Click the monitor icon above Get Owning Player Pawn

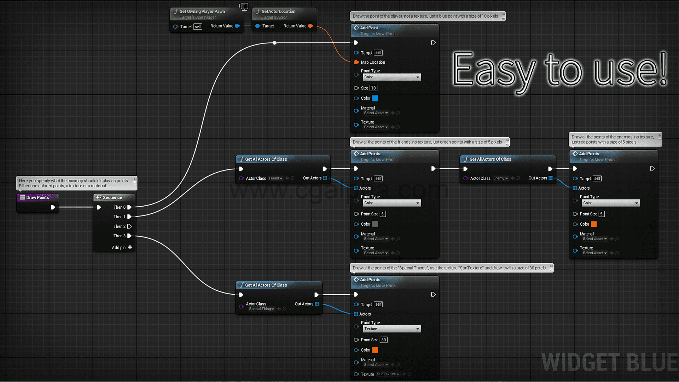point(244,6)
